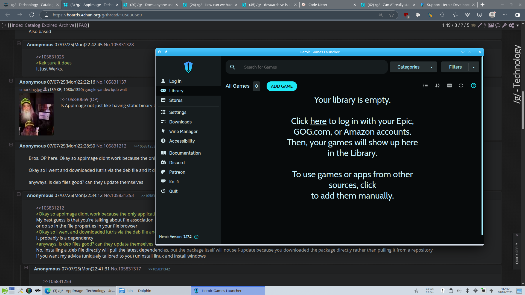Image resolution: width=525 pixels, height=295 pixels.
Task: Select Library in Heroic sidebar
Action: [x=188, y=91]
